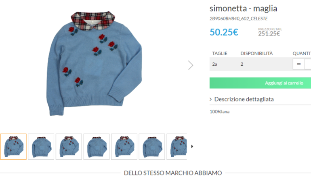Select the third sweater thumbnail

coord(69,146)
